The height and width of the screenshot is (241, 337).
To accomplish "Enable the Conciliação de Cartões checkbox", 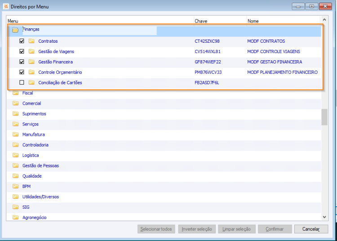I will click(22, 82).
